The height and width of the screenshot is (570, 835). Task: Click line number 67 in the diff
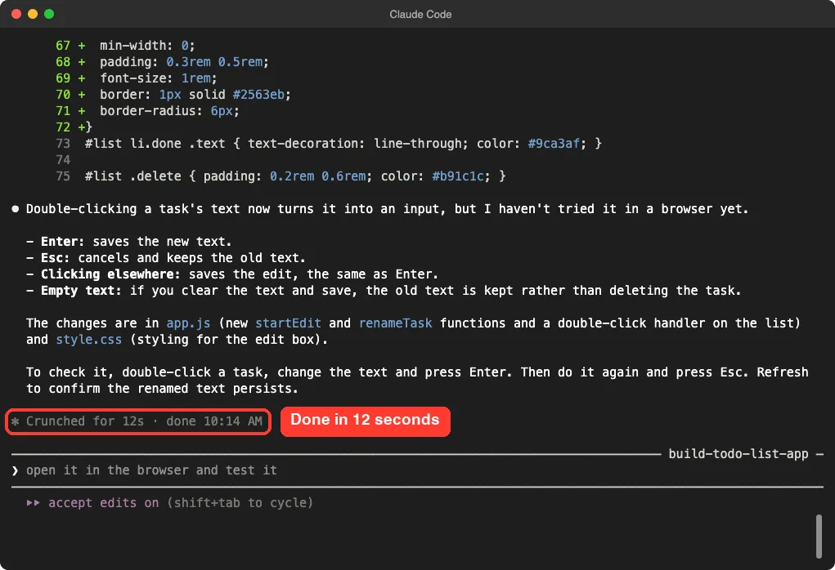(63, 46)
